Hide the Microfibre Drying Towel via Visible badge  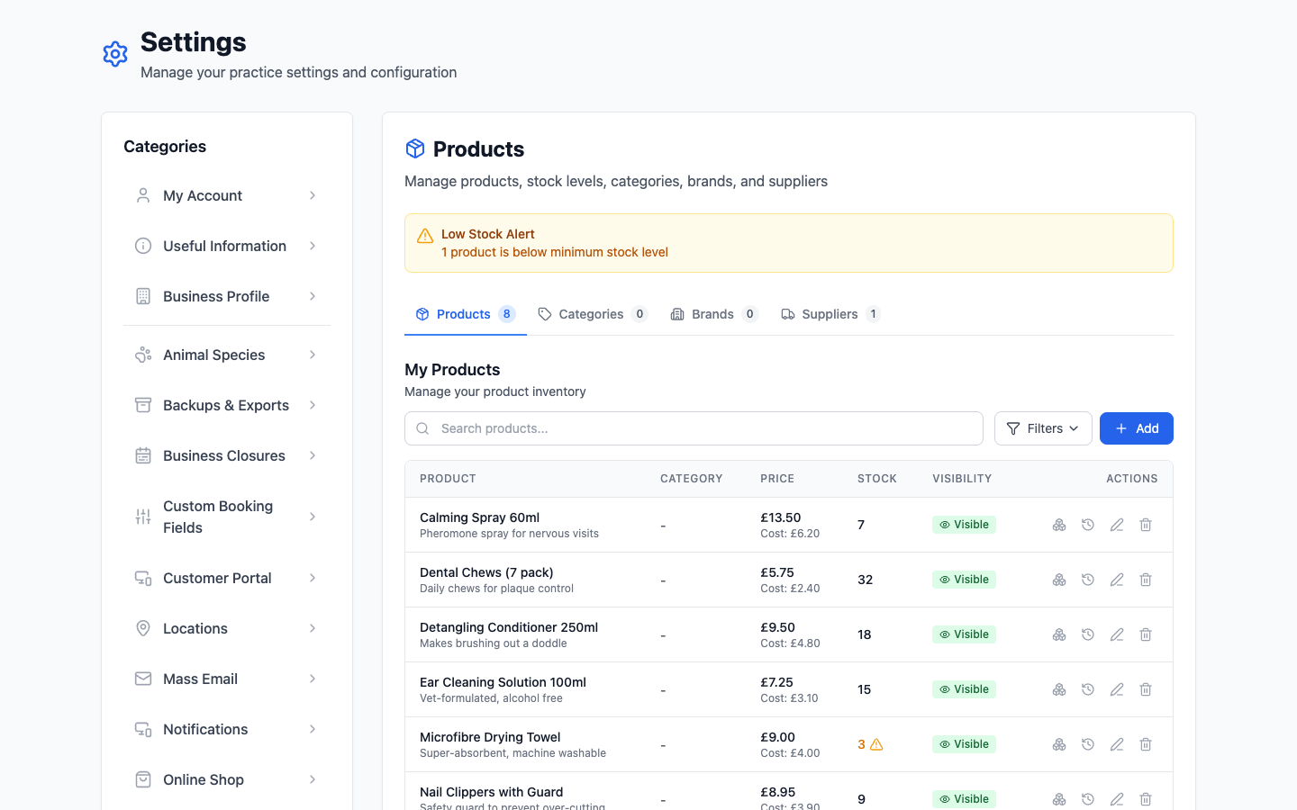pos(964,744)
